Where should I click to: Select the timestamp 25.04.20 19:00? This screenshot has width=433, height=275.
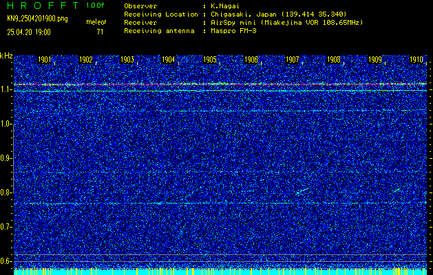click(29, 32)
